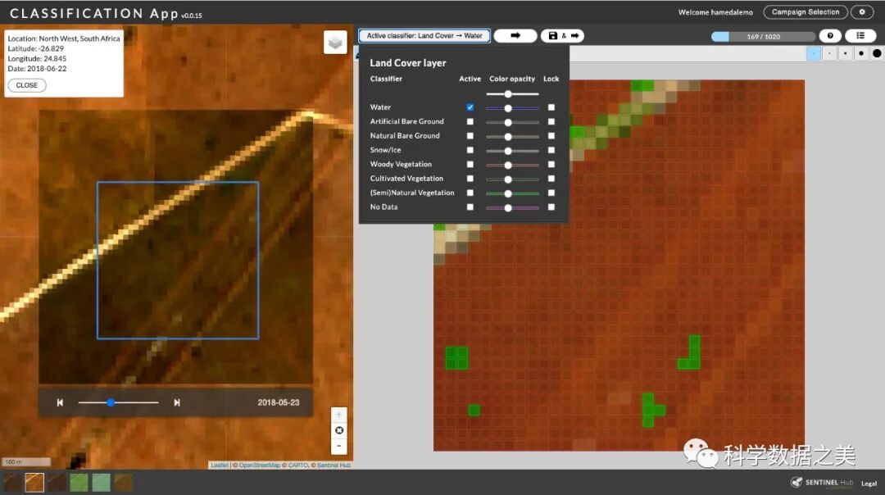Open the settings gear icon

(862, 12)
